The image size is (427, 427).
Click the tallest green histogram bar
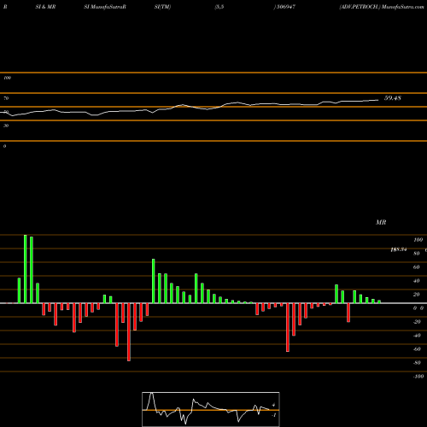point(26,269)
